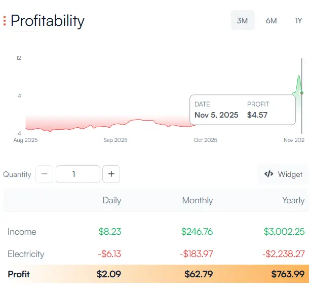Click the Sep 2025 axis label

tap(115, 140)
